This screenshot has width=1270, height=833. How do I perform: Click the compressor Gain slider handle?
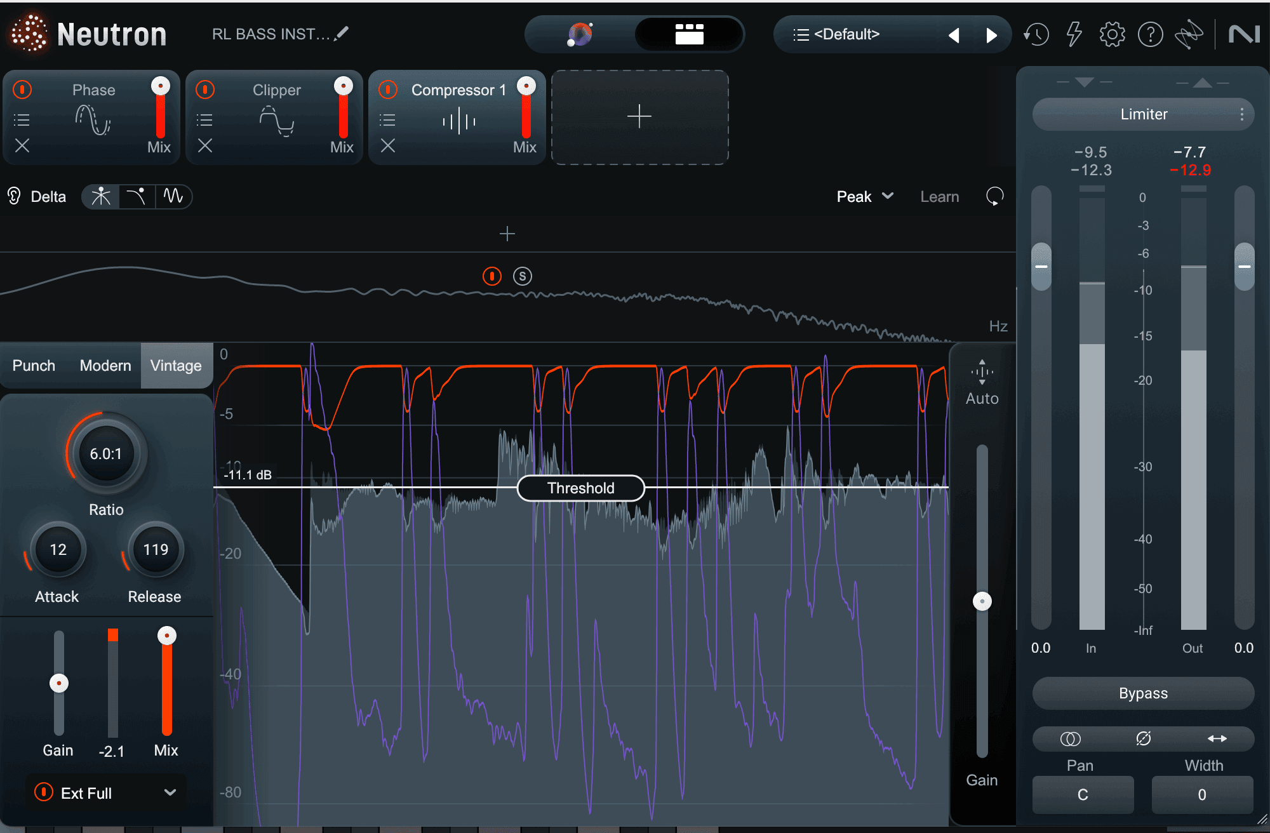click(x=59, y=683)
